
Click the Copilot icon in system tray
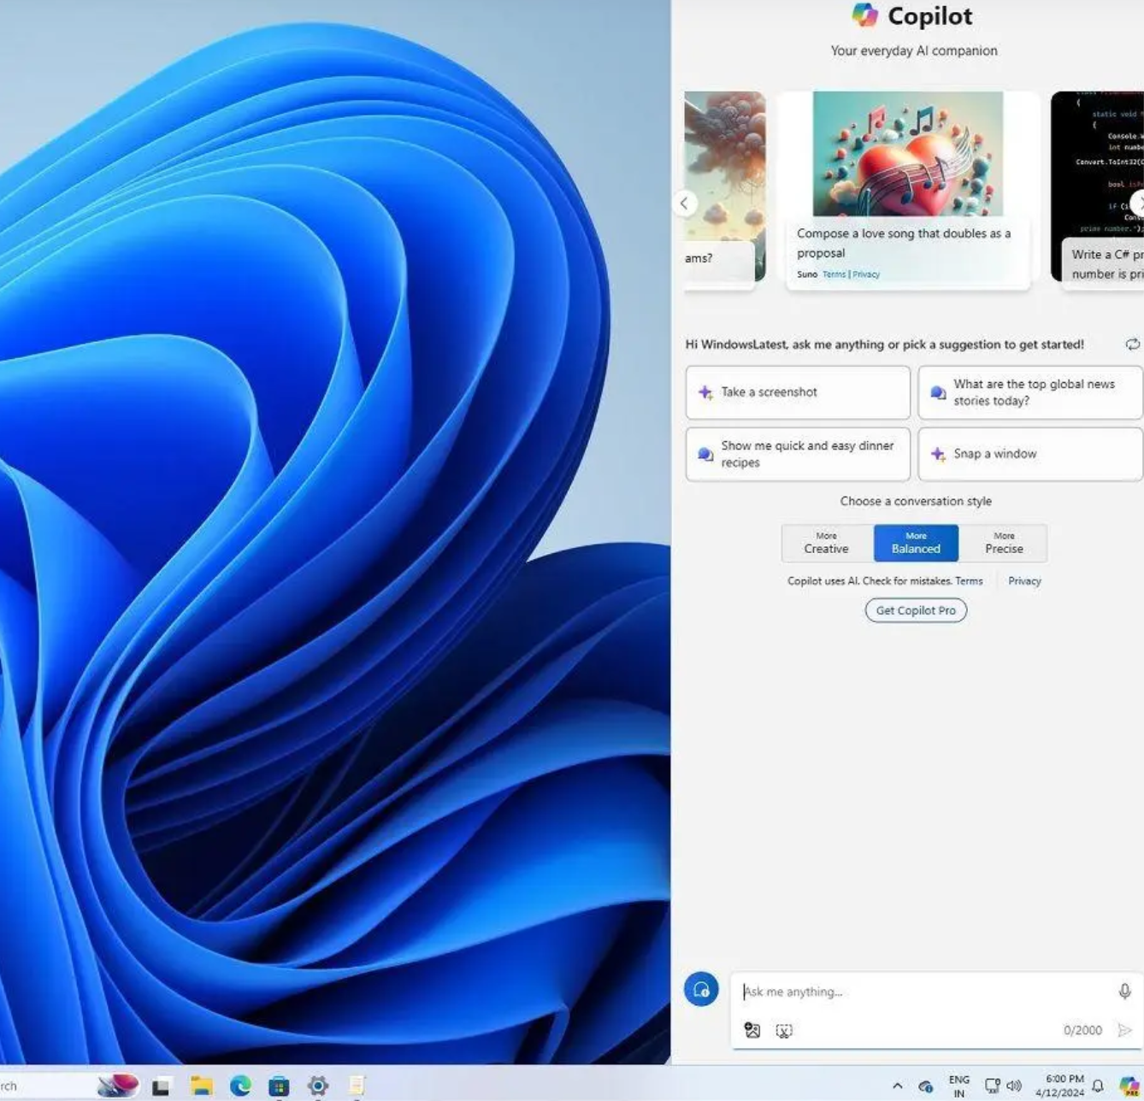click(1129, 1086)
